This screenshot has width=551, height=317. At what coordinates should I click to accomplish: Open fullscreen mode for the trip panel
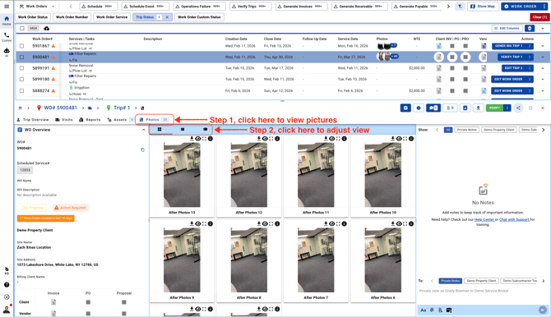(x=530, y=108)
